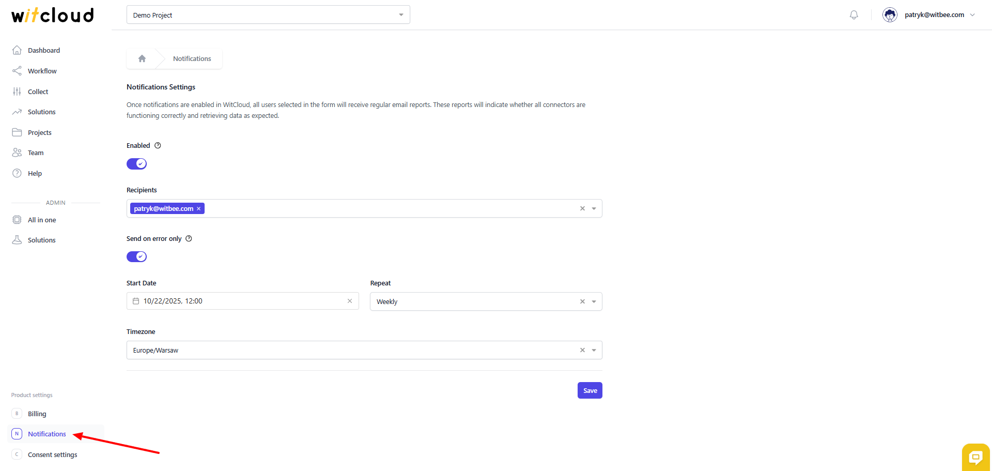
Task: Expand the Europe/Warsaw timezone dropdown
Action: pyautogui.click(x=594, y=350)
